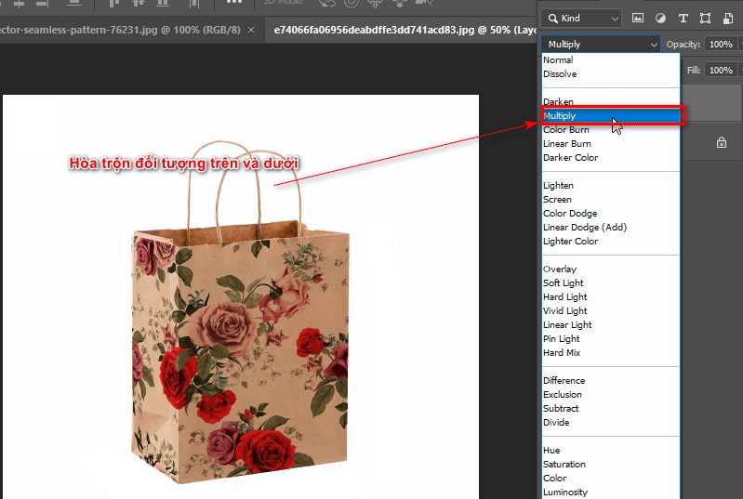
Task: Choose Hard Light blend mode
Action: [611, 296]
